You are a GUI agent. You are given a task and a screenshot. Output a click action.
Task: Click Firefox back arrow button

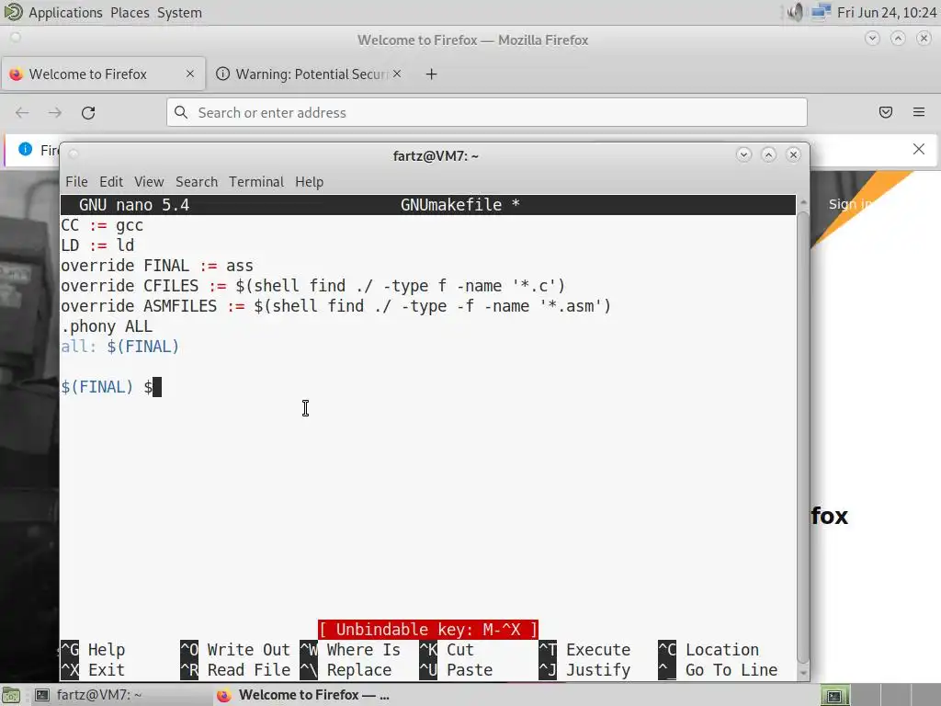click(22, 112)
